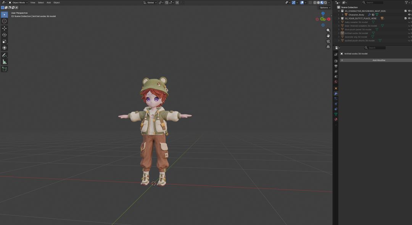This screenshot has height=225, width=412.
Task: Show the knitted socks 3d model object
Action: pyautogui.click(x=409, y=33)
